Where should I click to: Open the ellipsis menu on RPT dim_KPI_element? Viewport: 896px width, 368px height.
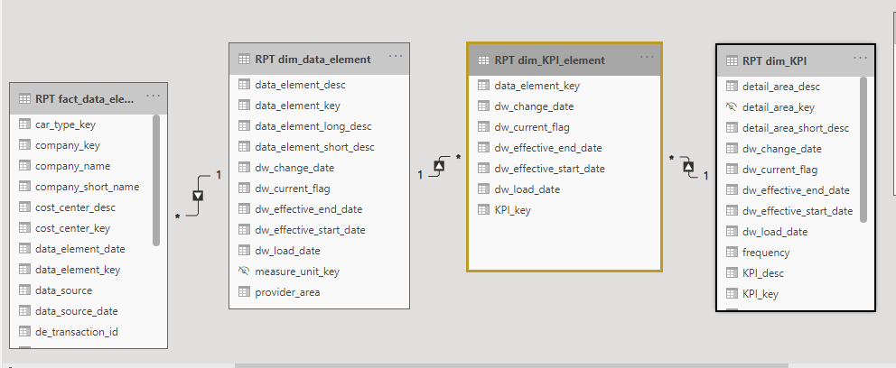[647, 57]
